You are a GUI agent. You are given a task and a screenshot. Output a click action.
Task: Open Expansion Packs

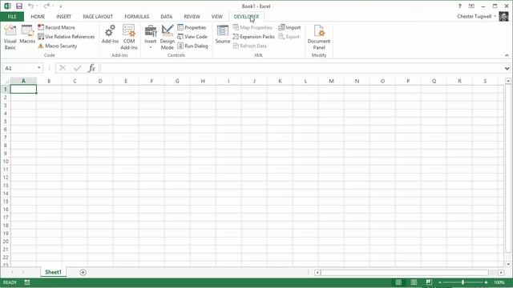tap(253, 37)
